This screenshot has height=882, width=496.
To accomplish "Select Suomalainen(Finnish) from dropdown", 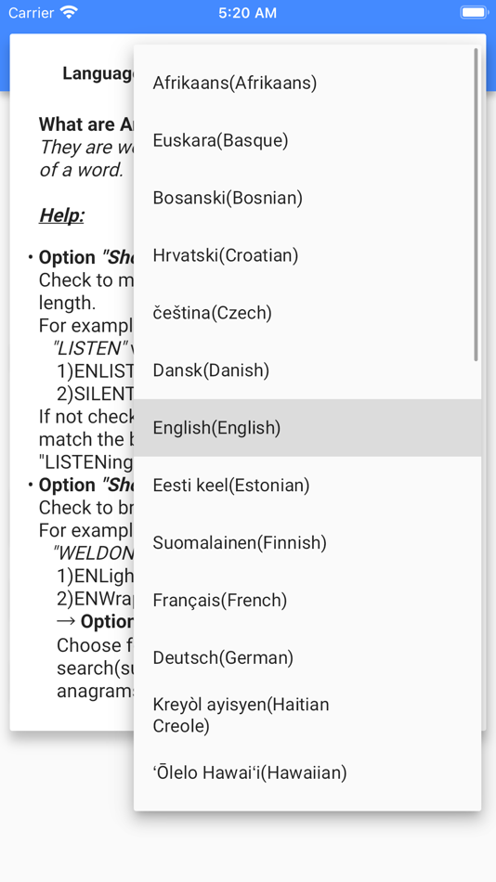I will (307, 542).
